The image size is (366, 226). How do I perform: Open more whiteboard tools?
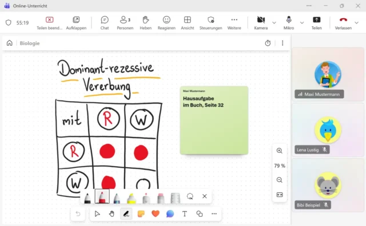(x=214, y=213)
